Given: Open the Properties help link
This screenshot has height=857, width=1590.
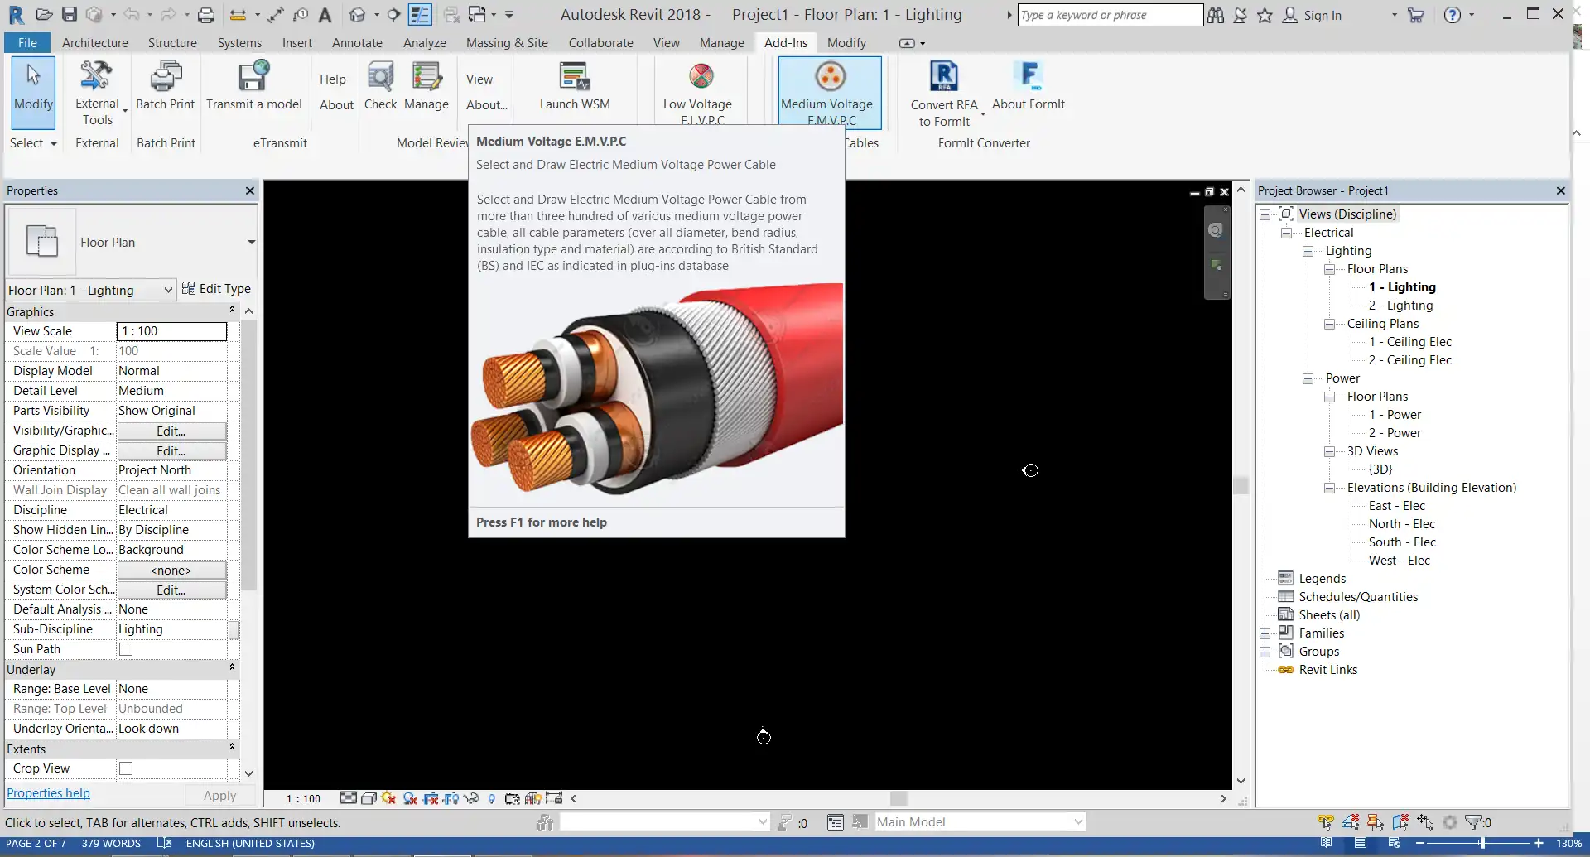Looking at the screenshot, I should point(48,793).
